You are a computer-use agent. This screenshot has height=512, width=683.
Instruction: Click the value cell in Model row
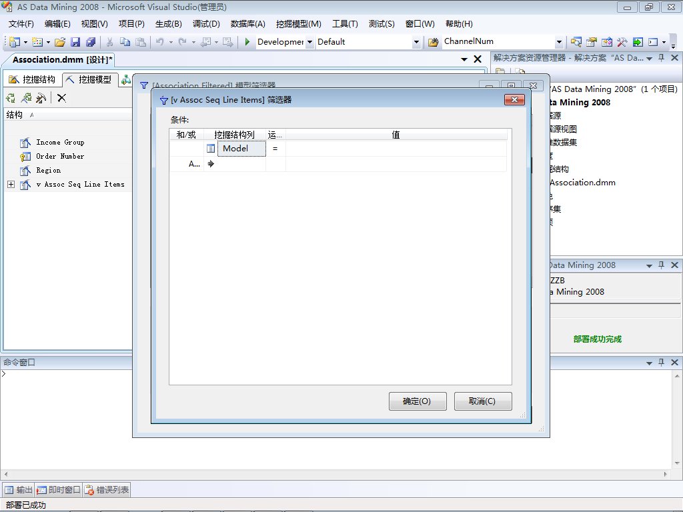(396, 149)
